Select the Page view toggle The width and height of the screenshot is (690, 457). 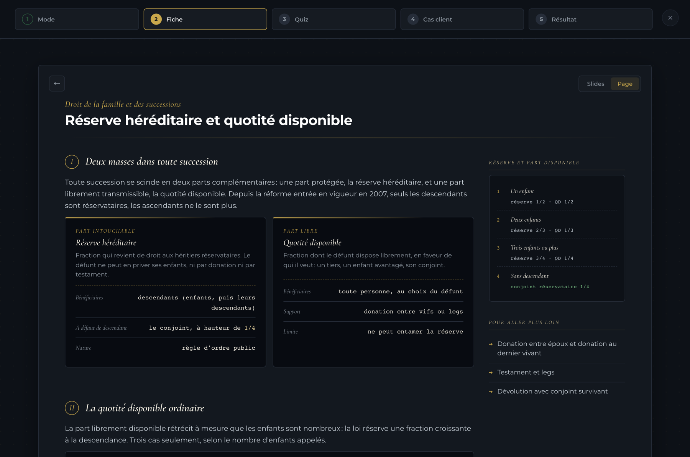point(625,84)
